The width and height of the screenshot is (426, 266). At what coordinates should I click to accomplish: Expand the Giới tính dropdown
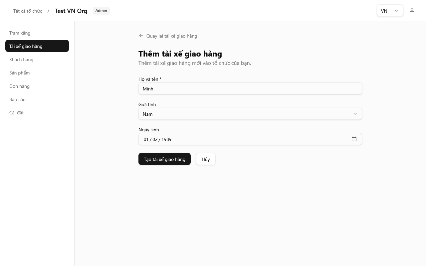pyautogui.click(x=250, y=114)
